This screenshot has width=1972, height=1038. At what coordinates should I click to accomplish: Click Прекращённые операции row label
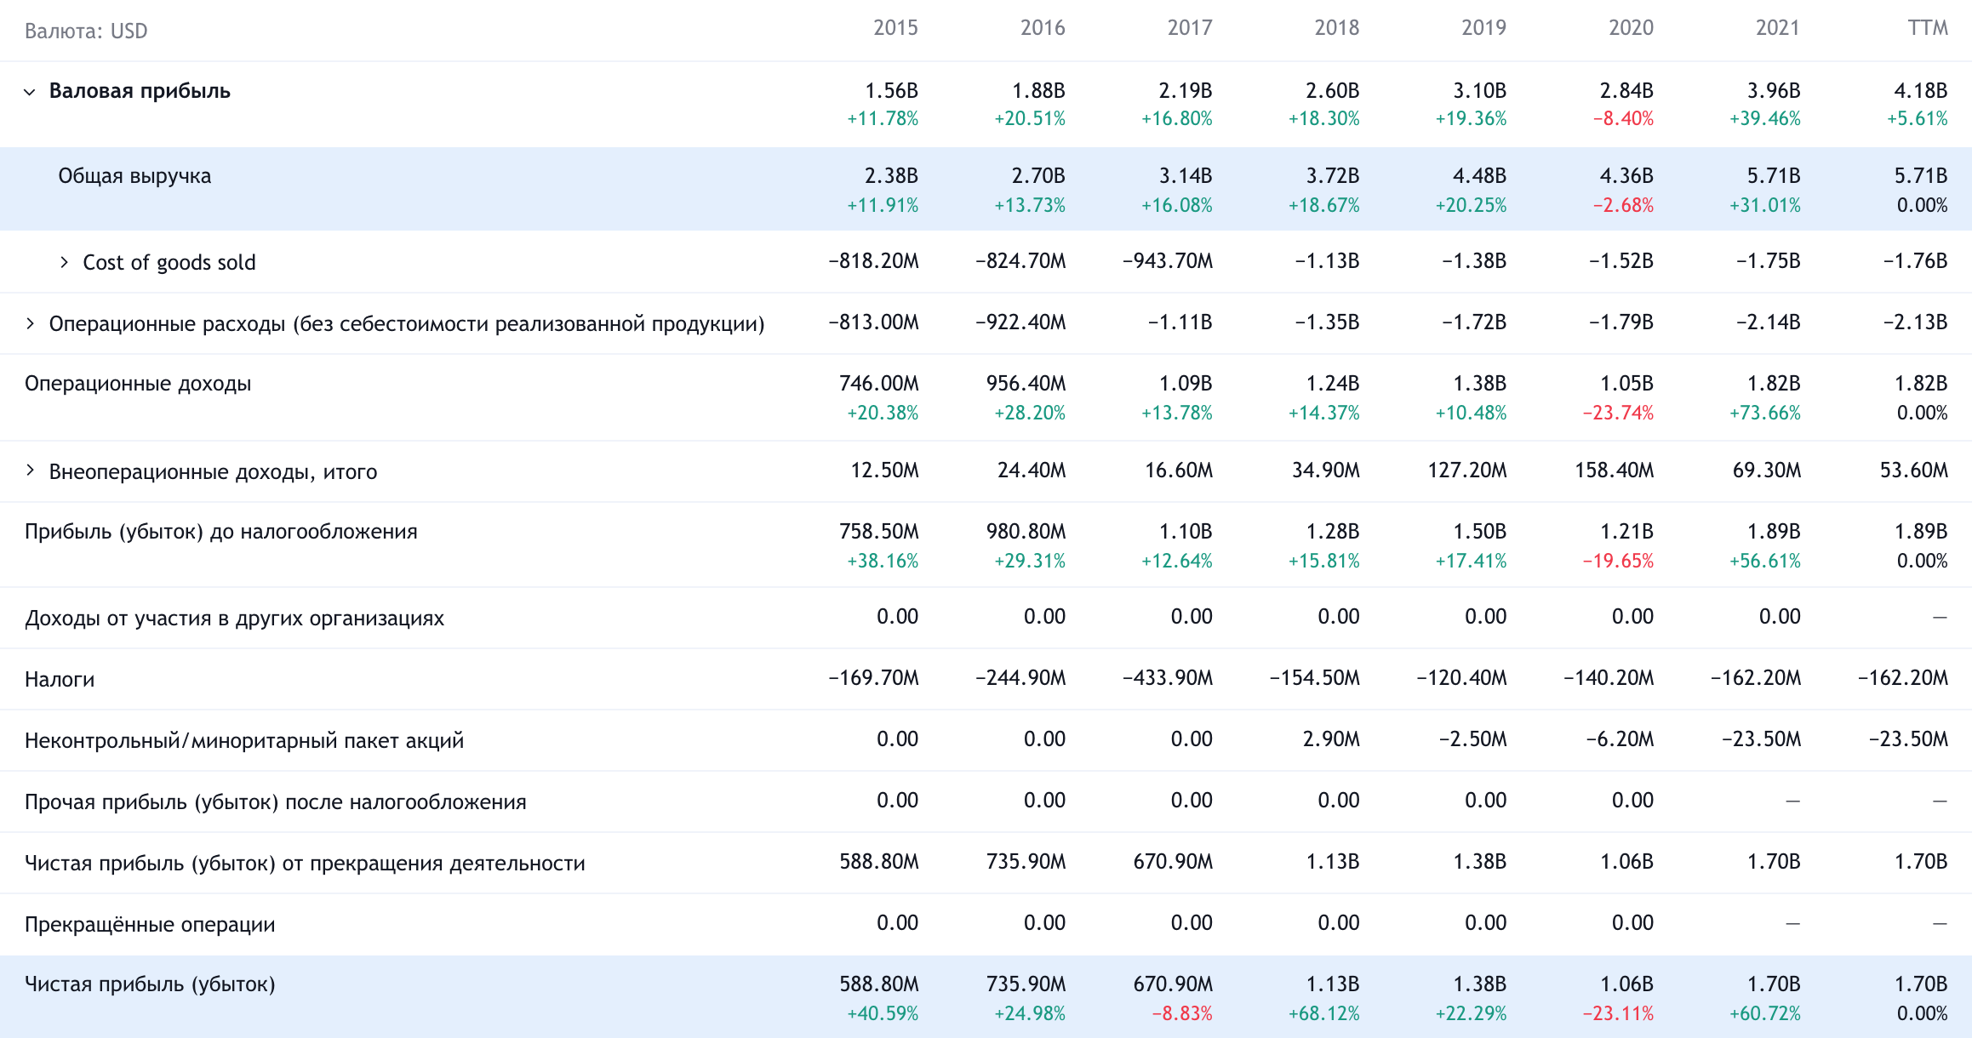coord(150,924)
